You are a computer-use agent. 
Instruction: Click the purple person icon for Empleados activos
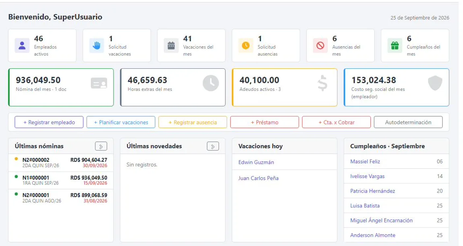pos(22,45)
